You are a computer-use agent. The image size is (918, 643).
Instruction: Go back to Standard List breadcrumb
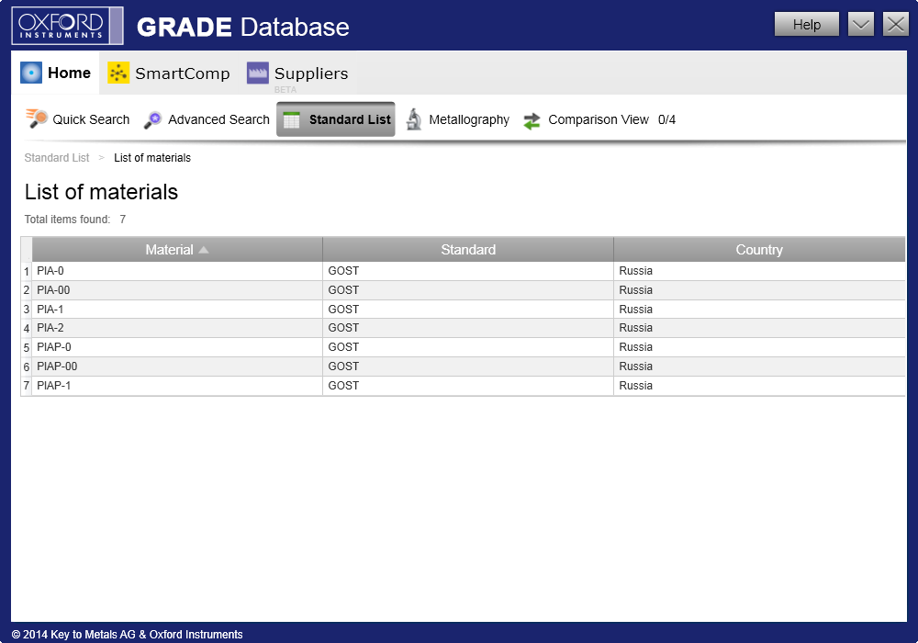coord(57,157)
